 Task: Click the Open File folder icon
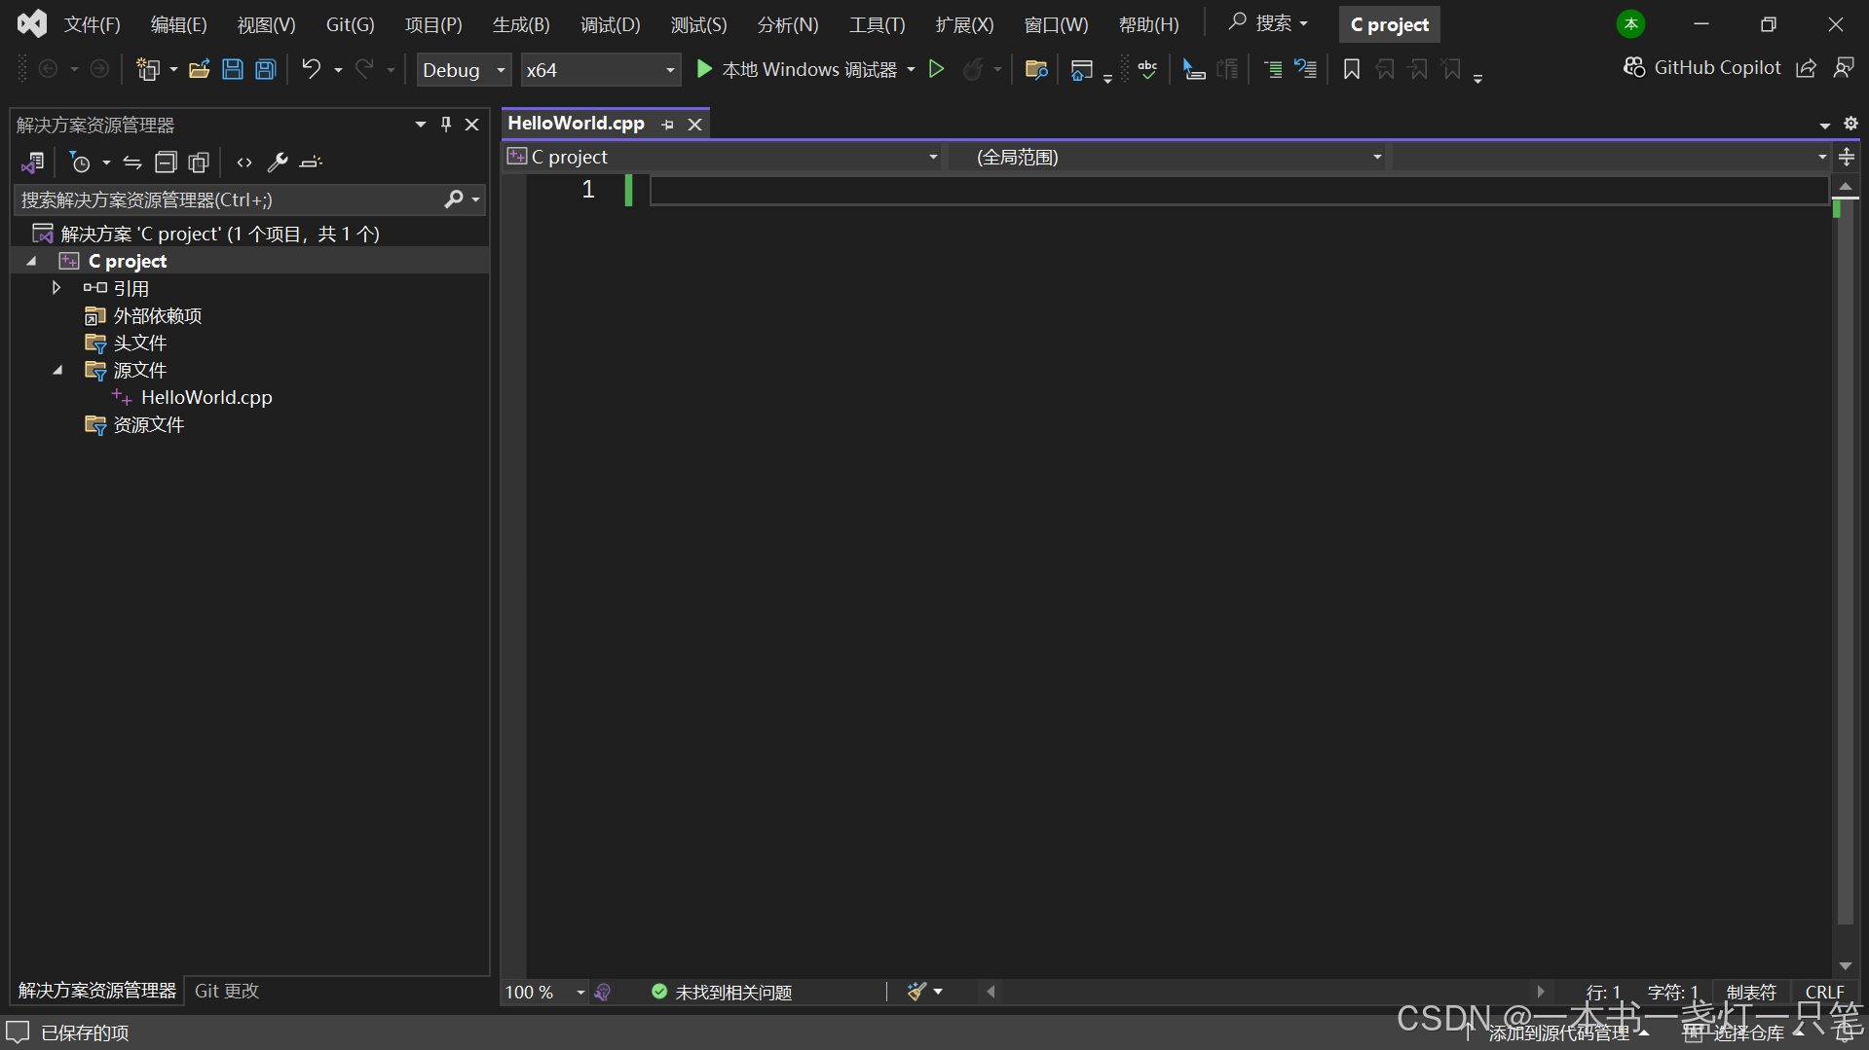tap(200, 69)
